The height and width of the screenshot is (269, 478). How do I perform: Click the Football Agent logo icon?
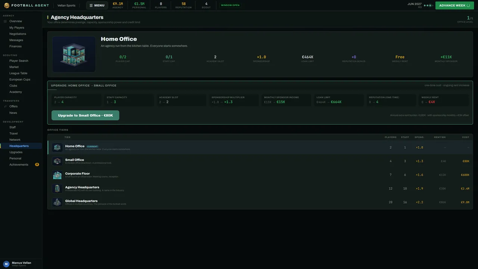pos(7,5)
